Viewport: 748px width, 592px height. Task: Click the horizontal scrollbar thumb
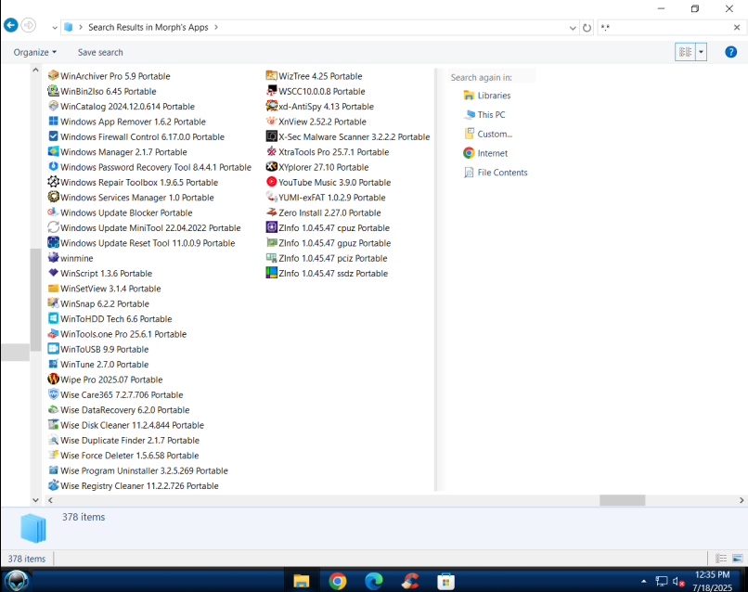click(x=622, y=500)
